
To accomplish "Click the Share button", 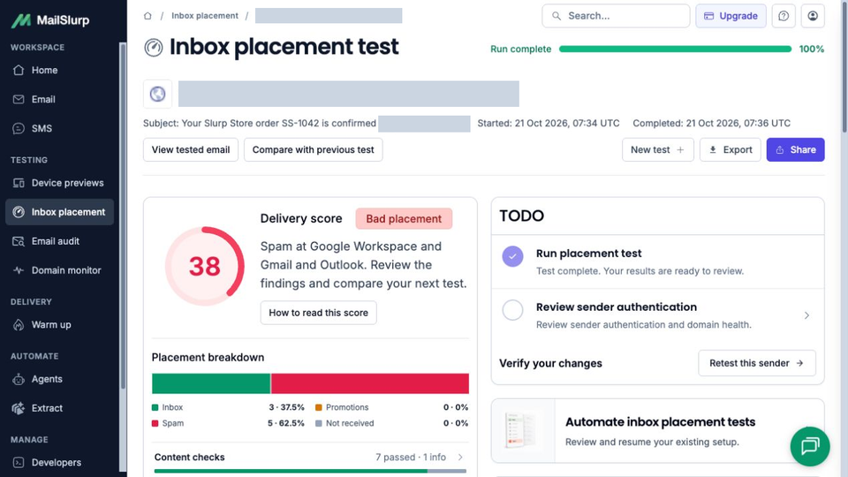I will (x=795, y=150).
